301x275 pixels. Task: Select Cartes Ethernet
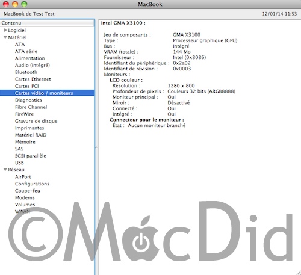33,79
